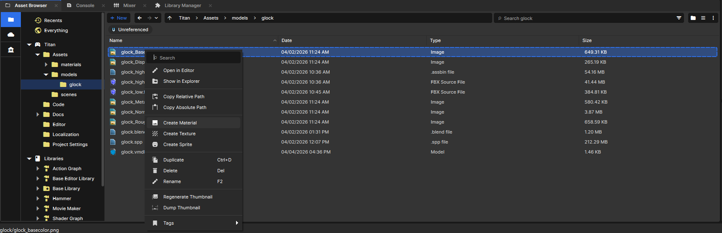Click the Search glock input field
This screenshot has width=722, height=233.
pos(585,18)
